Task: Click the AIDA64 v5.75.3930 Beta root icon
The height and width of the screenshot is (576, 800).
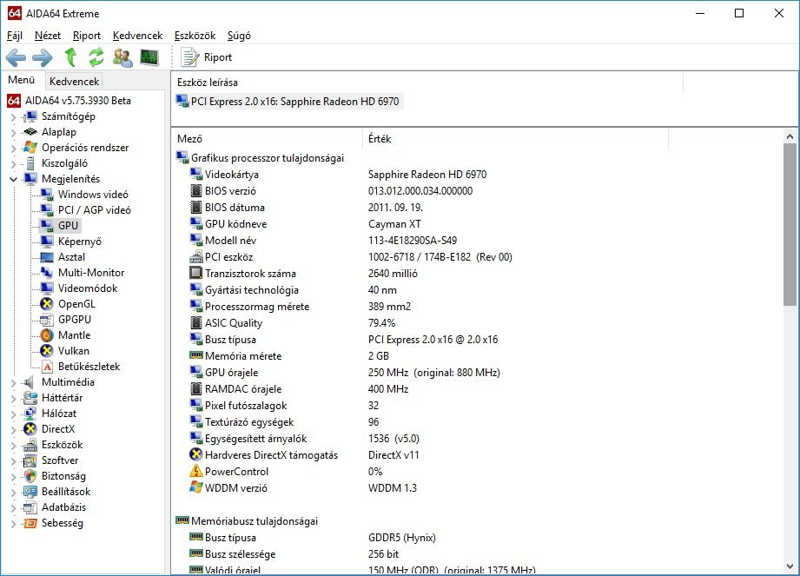Action: click(14, 101)
